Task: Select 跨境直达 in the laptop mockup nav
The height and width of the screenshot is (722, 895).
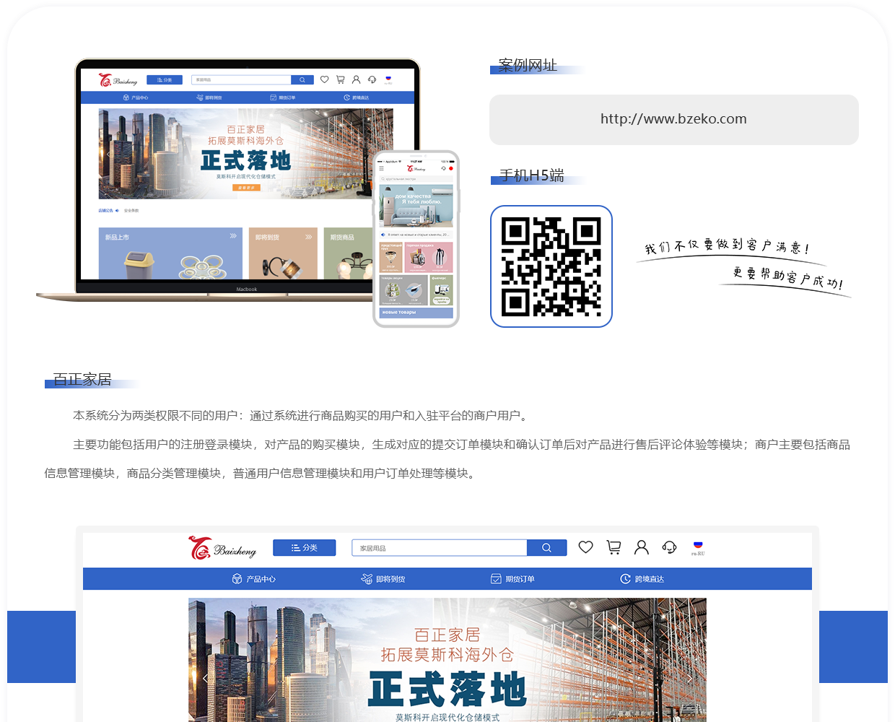Action: [x=357, y=97]
